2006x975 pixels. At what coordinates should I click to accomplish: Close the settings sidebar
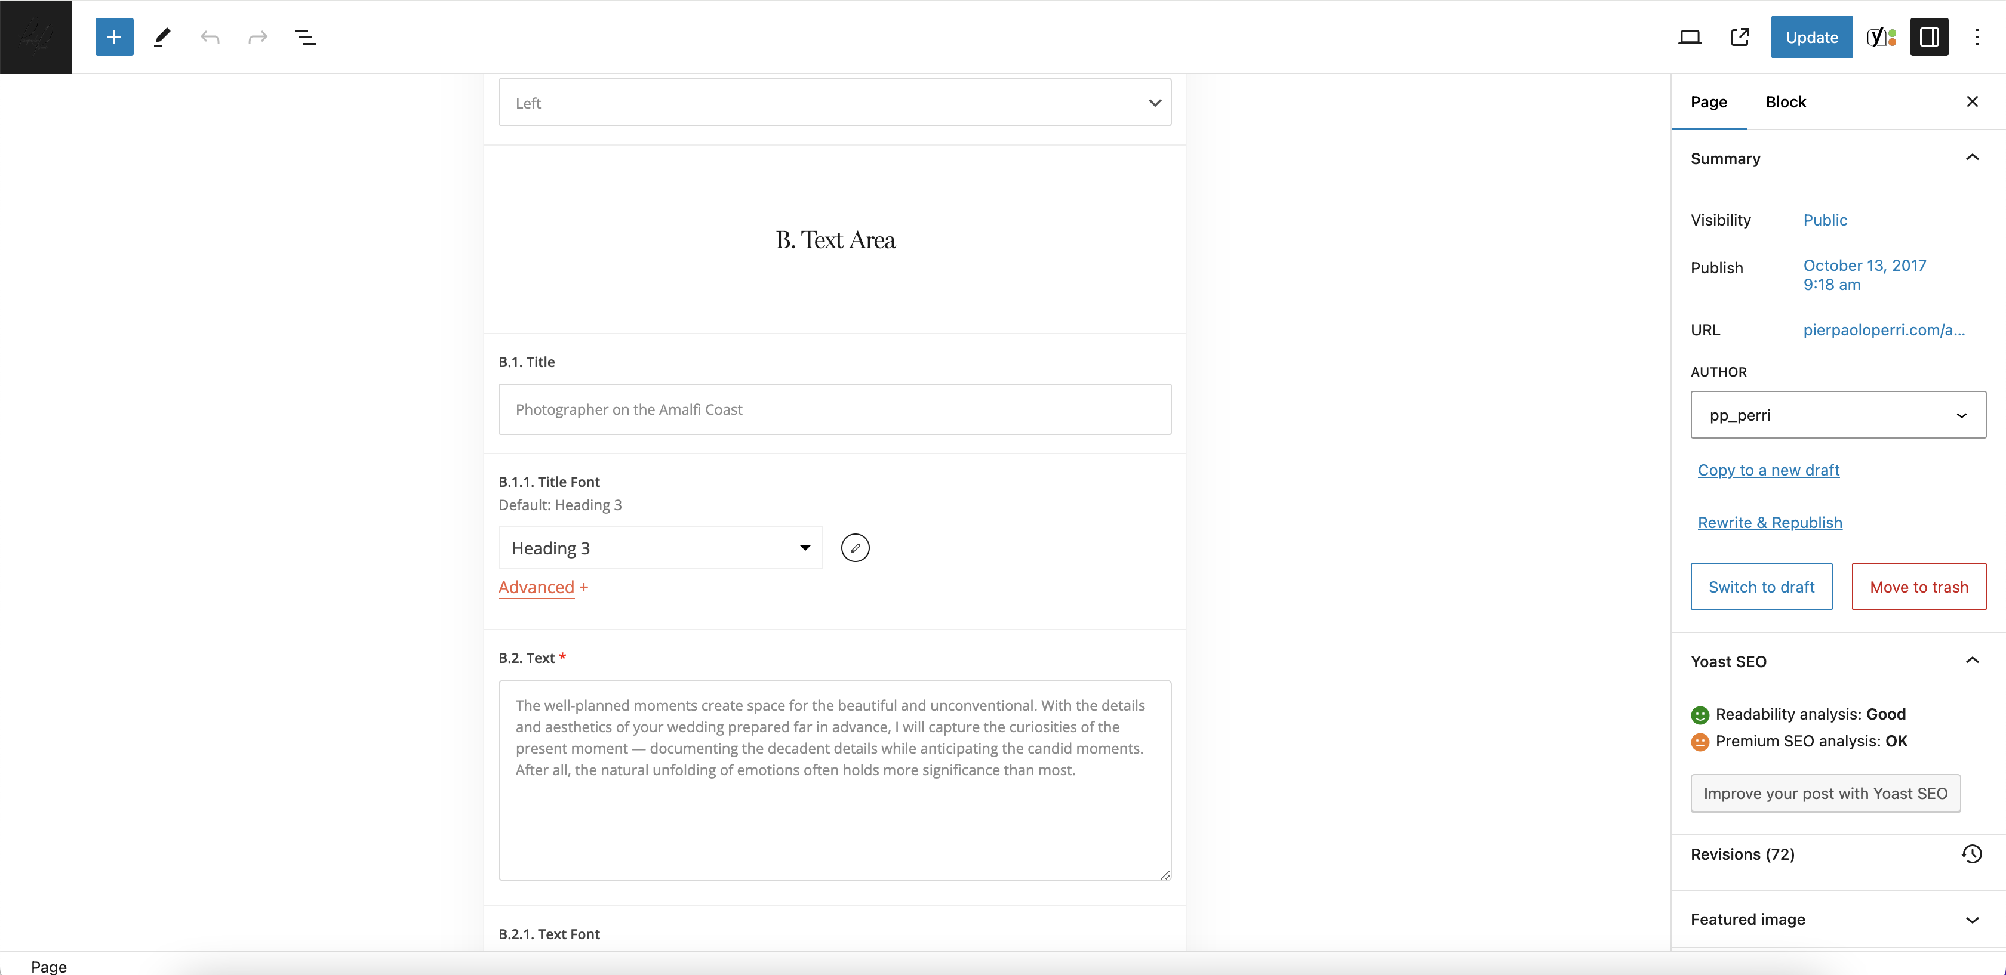tap(1973, 102)
